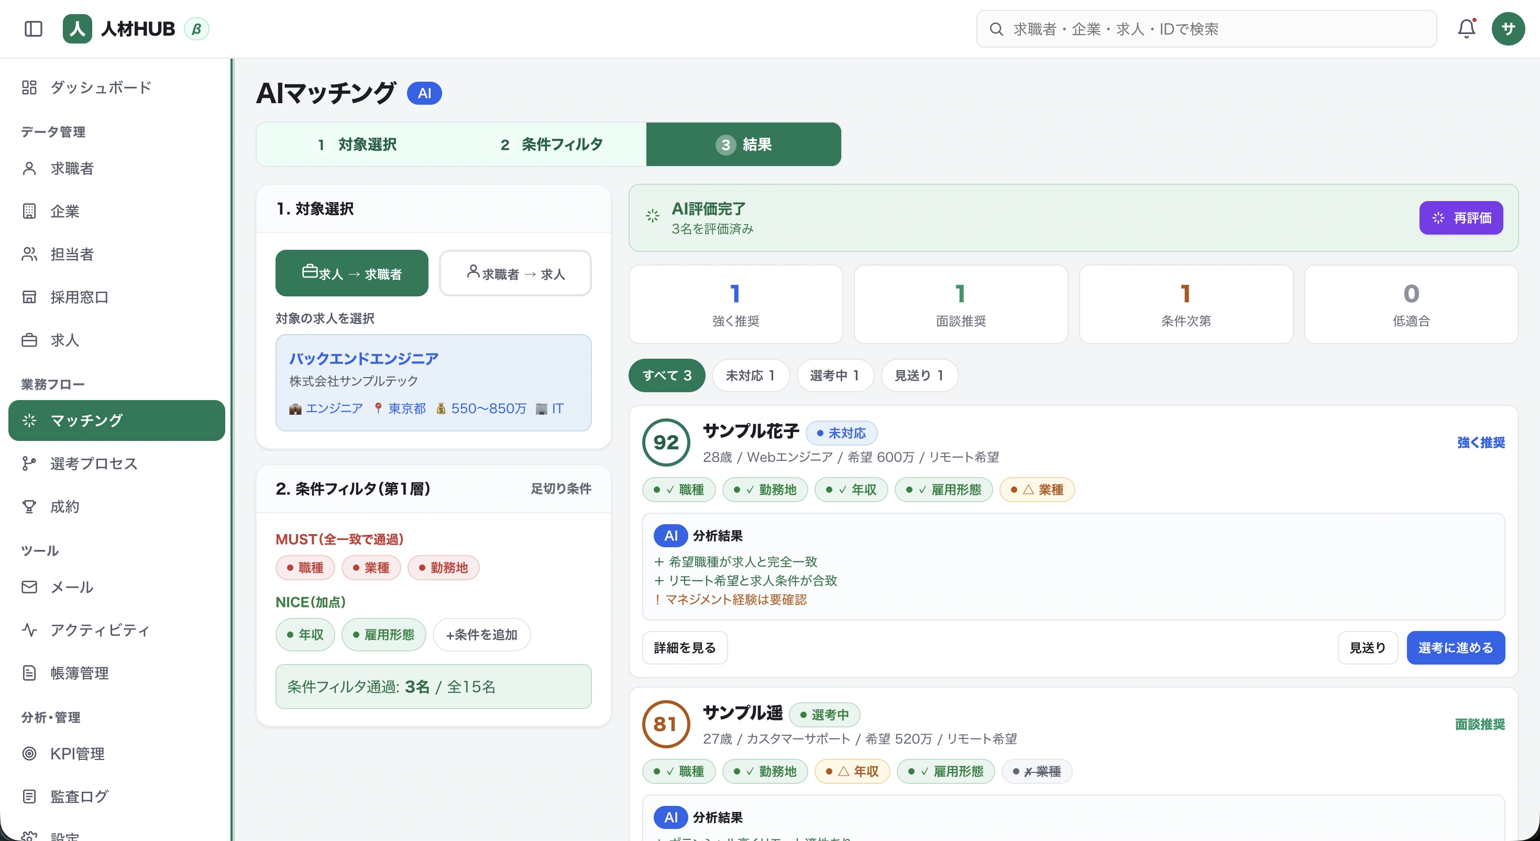This screenshot has width=1540, height=841.
Task: Click the マッチング sparkle icon
Action: point(29,420)
